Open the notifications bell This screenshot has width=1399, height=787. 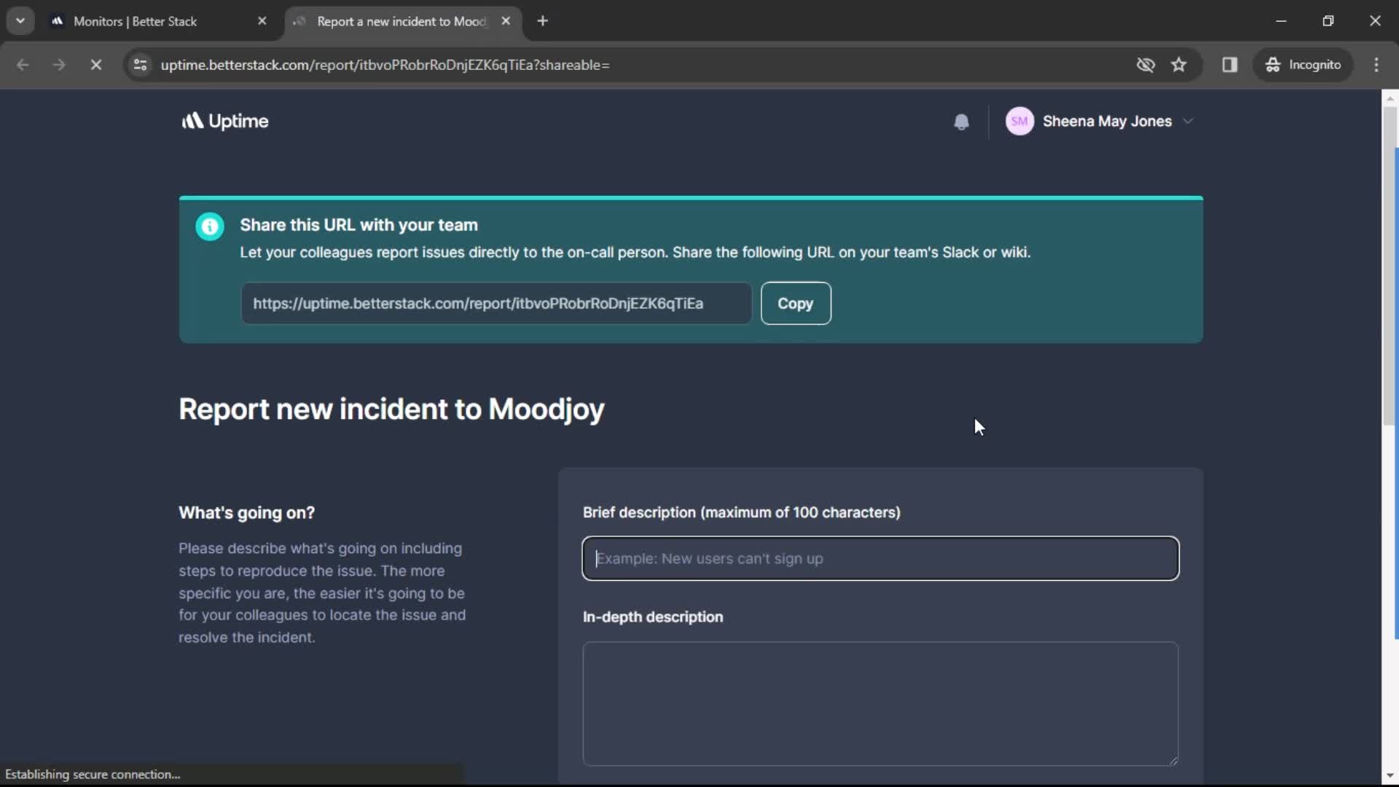(x=961, y=122)
